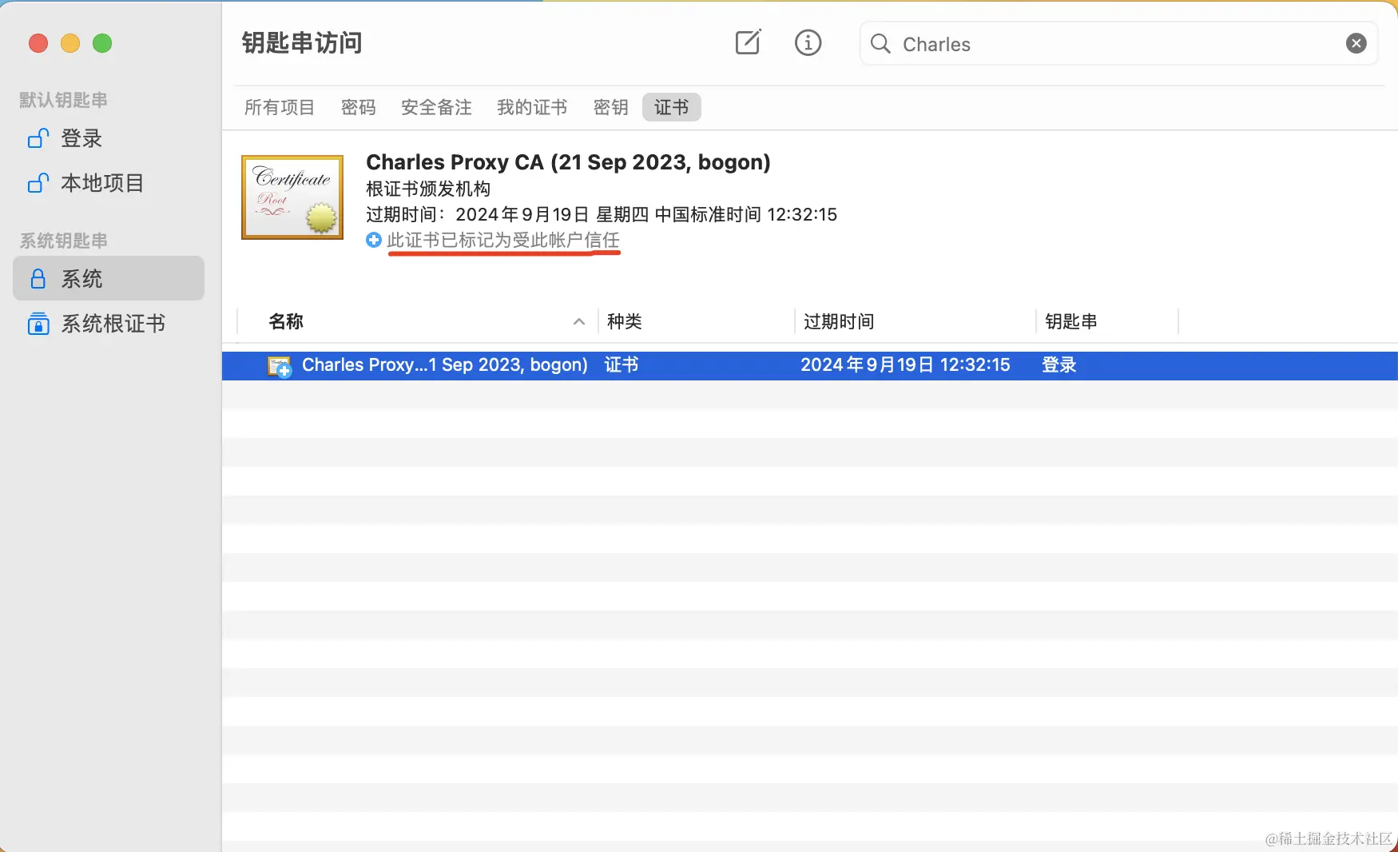
Task: Switch to the 密钥 tab
Action: click(x=610, y=107)
